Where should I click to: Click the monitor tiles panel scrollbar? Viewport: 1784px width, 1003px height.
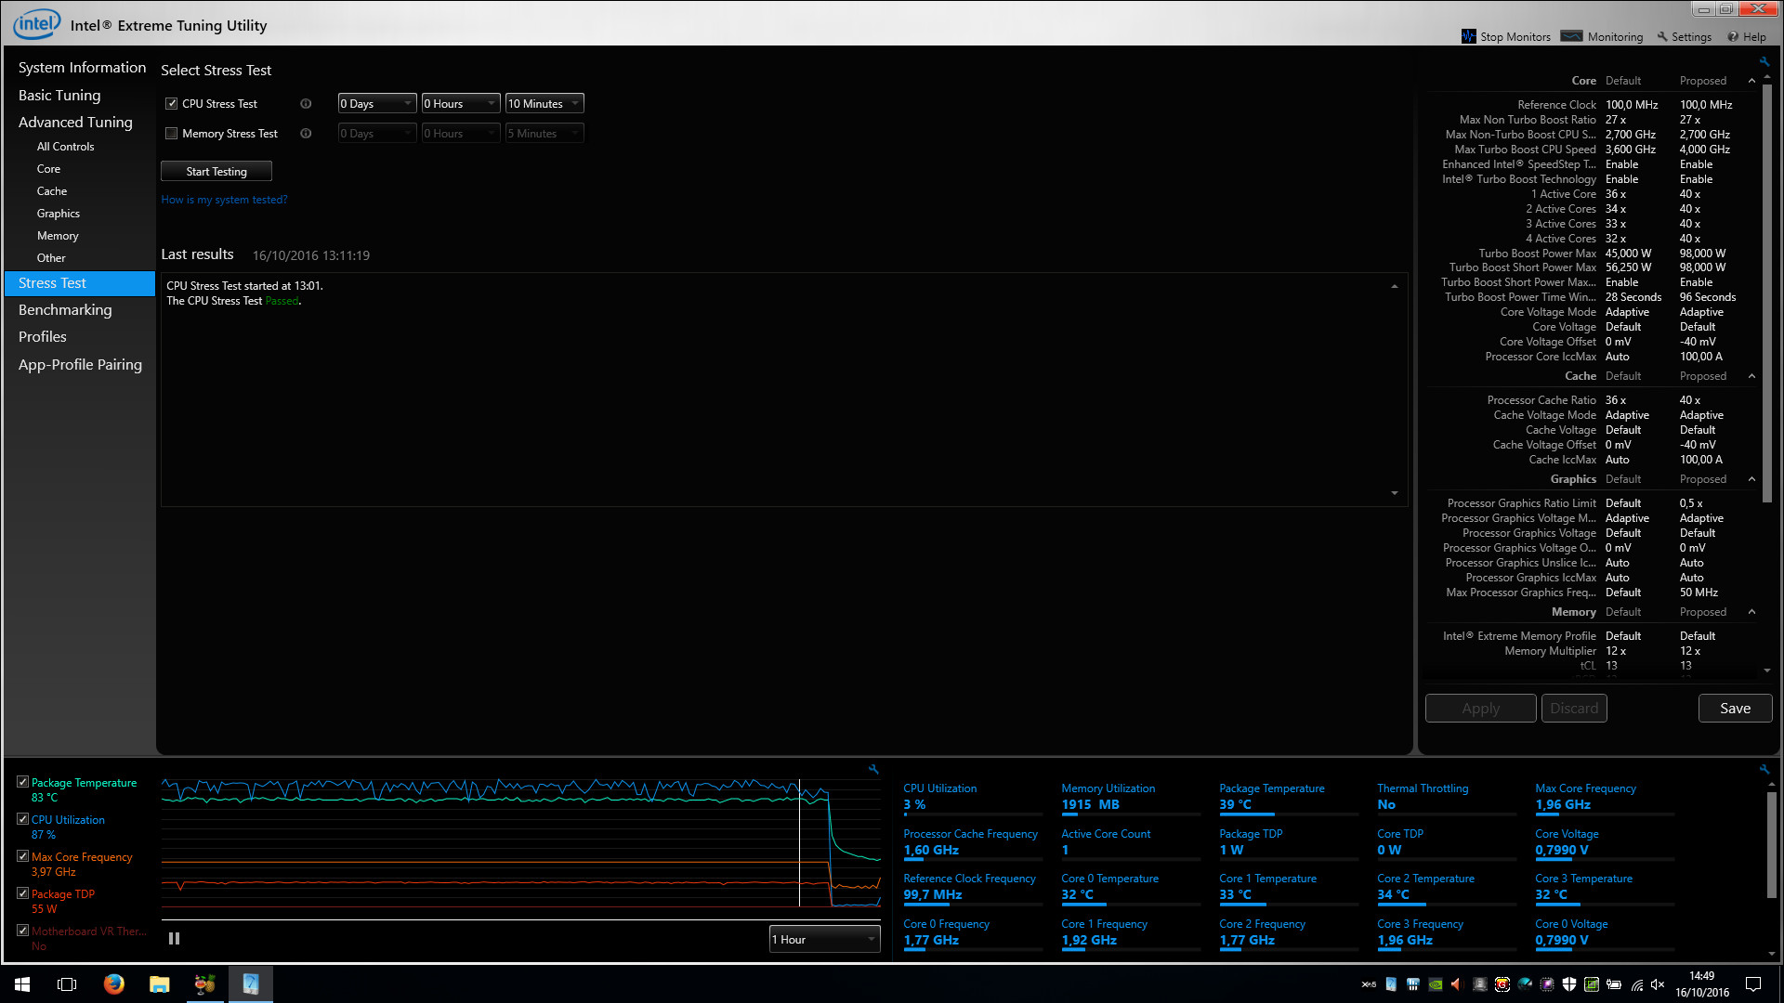[1771, 844]
